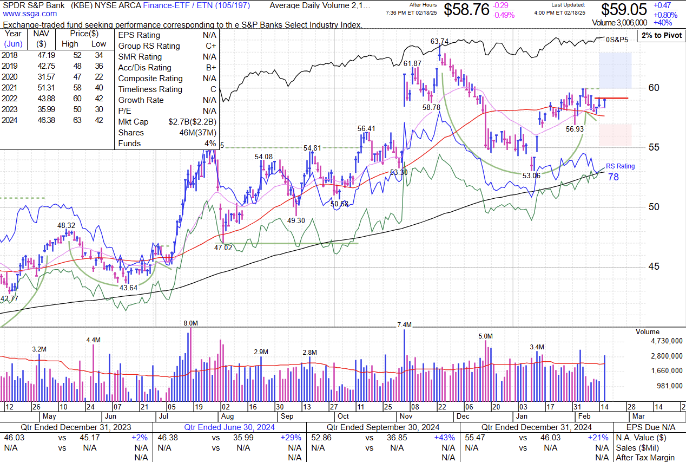Select the Qtr Ended September 30, 2024 header

tap(383, 427)
